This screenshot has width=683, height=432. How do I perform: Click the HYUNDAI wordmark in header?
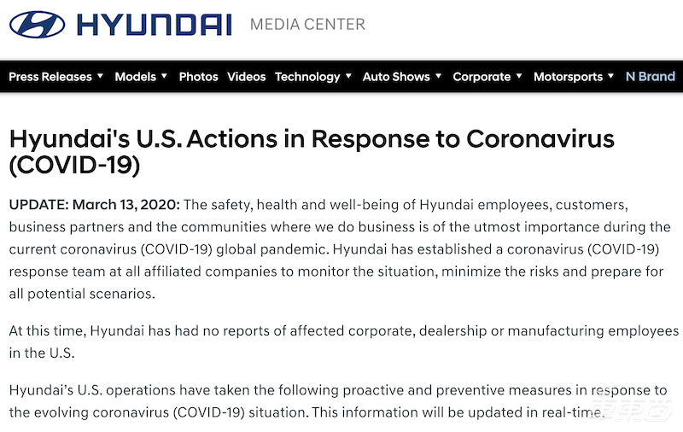154,24
